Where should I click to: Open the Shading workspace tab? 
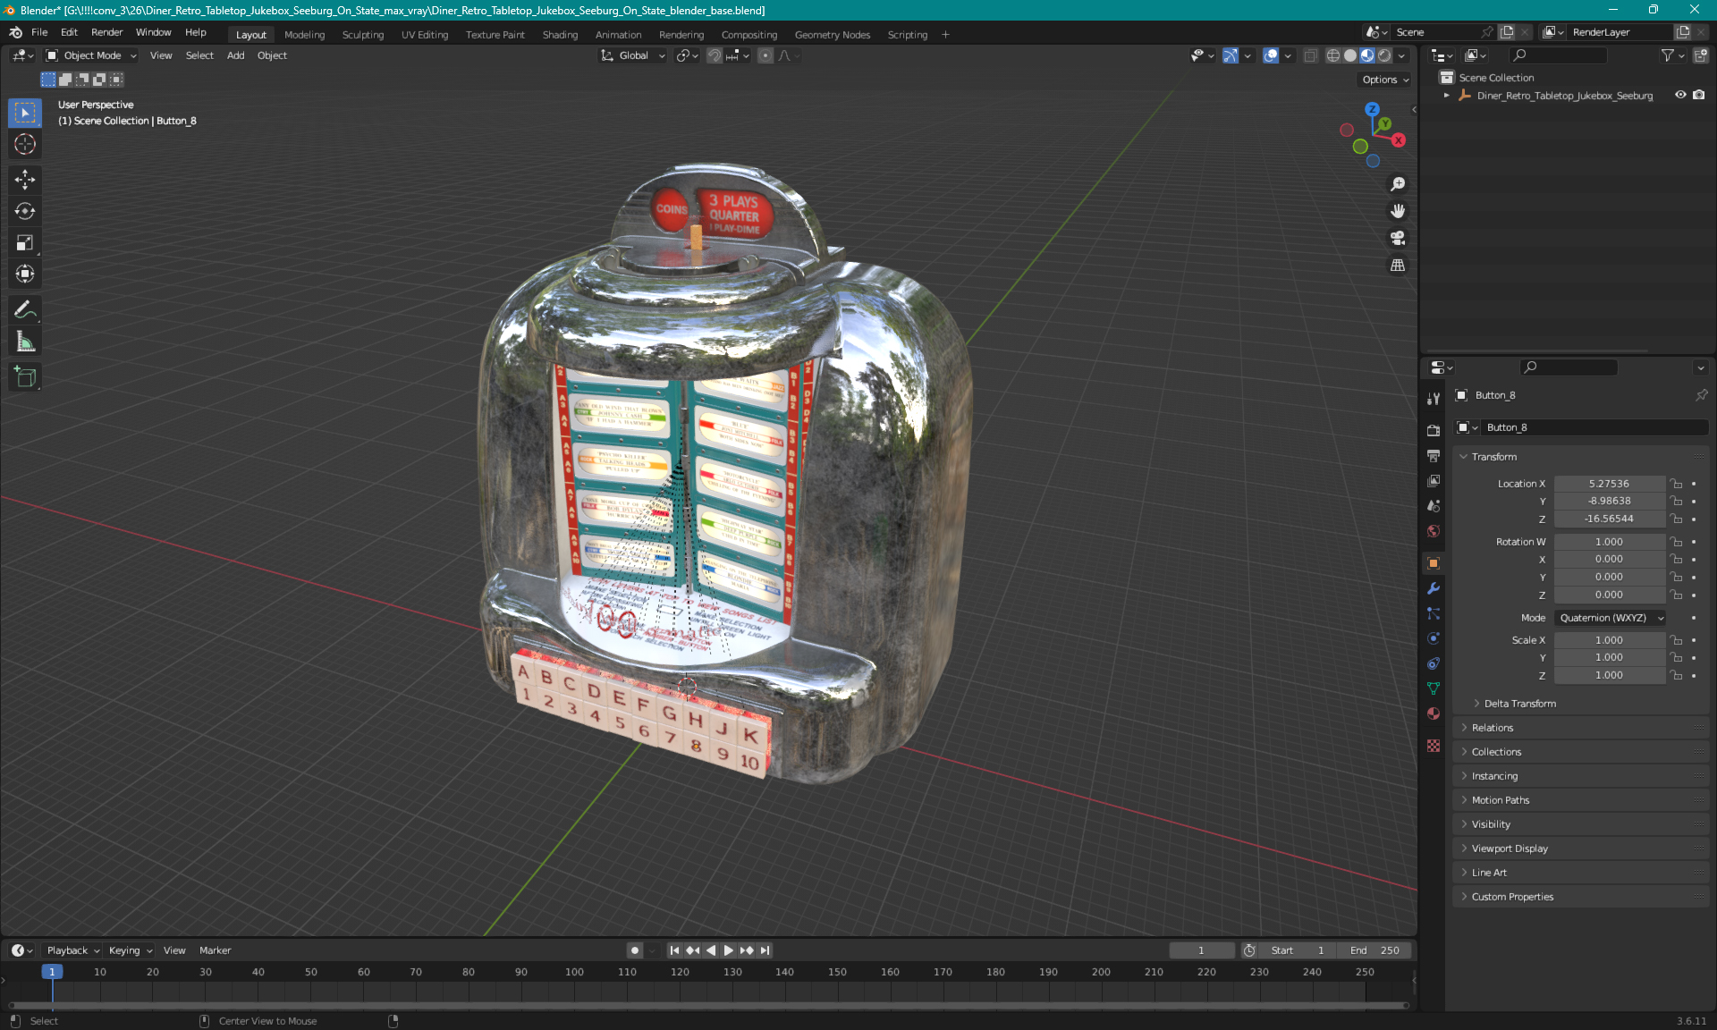coord(561,33)
